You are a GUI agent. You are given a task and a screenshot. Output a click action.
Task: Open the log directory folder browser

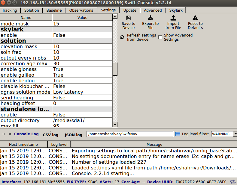pyautogui.click(x=178, y=134)
